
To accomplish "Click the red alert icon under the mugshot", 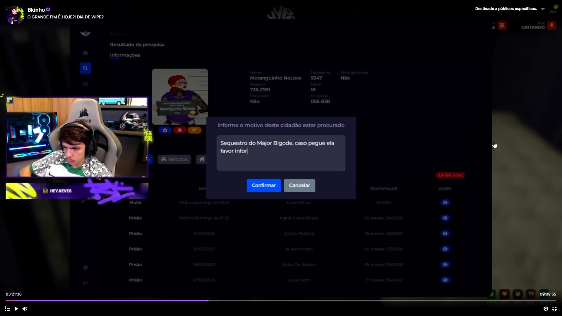I will click(x=180, y=130).
